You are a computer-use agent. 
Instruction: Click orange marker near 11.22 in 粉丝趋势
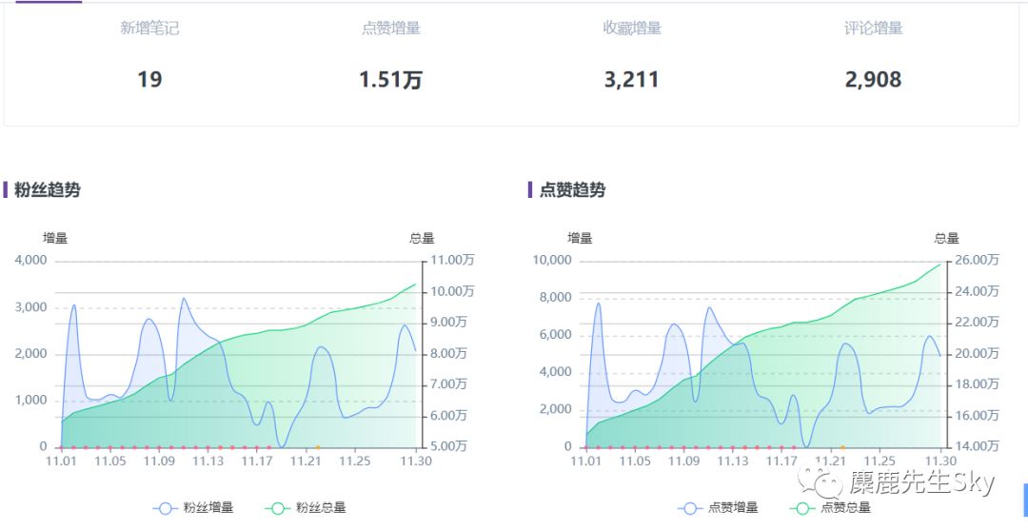tap(318, 447)
